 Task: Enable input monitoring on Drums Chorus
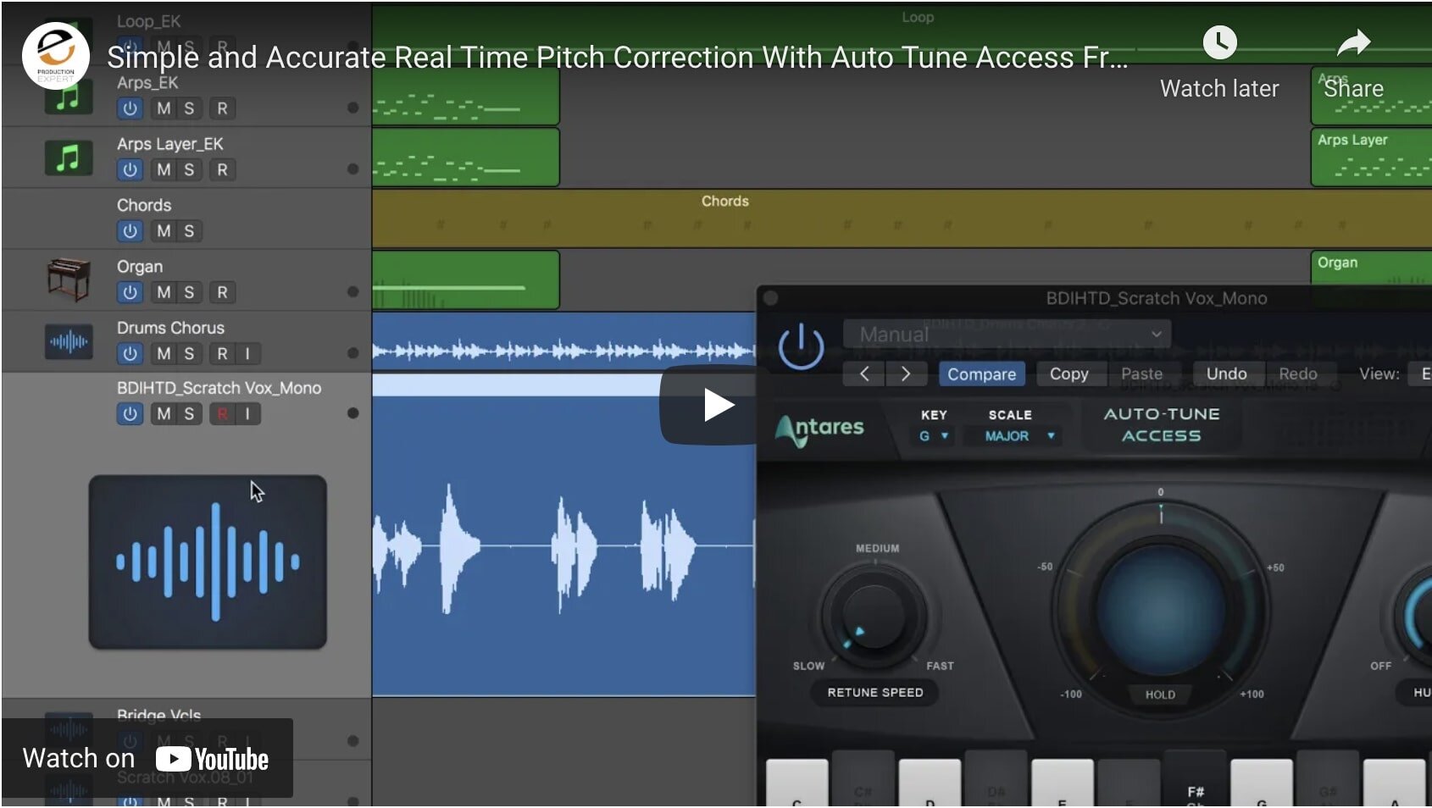click(x=247, y=353)
